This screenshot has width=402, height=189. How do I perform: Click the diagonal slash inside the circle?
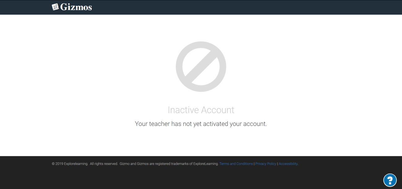coord(201,67)
